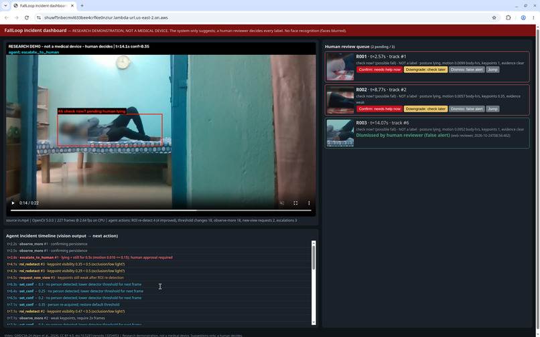Minimize the browser window
The image size is (540, 337).
(x=517, y=5)
